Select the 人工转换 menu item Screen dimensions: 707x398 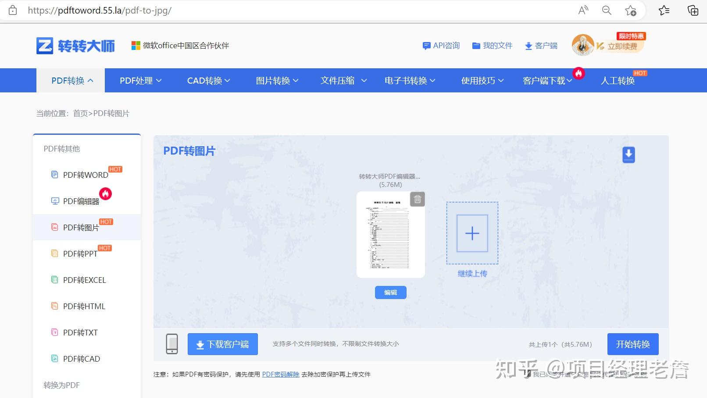coord(618,80)
